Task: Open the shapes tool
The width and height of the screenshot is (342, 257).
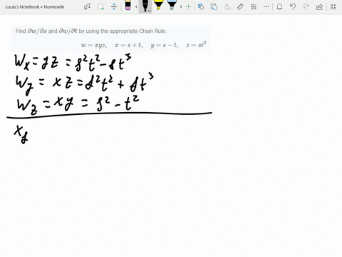Action: [x=201, y=6]
